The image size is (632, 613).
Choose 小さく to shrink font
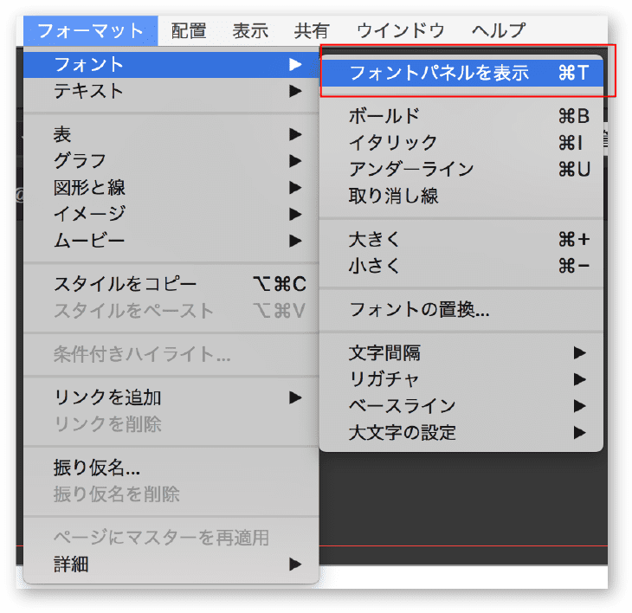[x=461, y=266]
